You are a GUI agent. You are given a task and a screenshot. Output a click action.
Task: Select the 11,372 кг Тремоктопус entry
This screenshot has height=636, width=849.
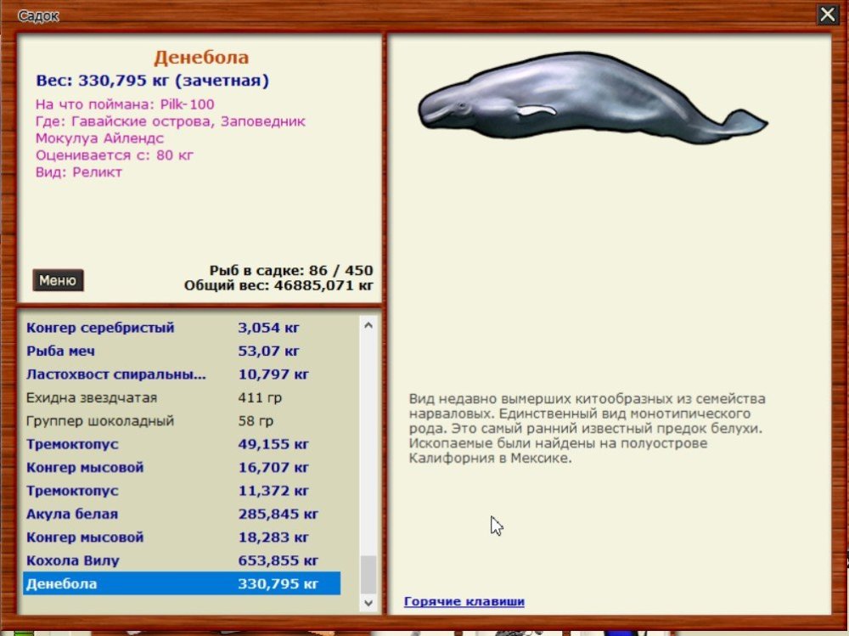[182, 491]
